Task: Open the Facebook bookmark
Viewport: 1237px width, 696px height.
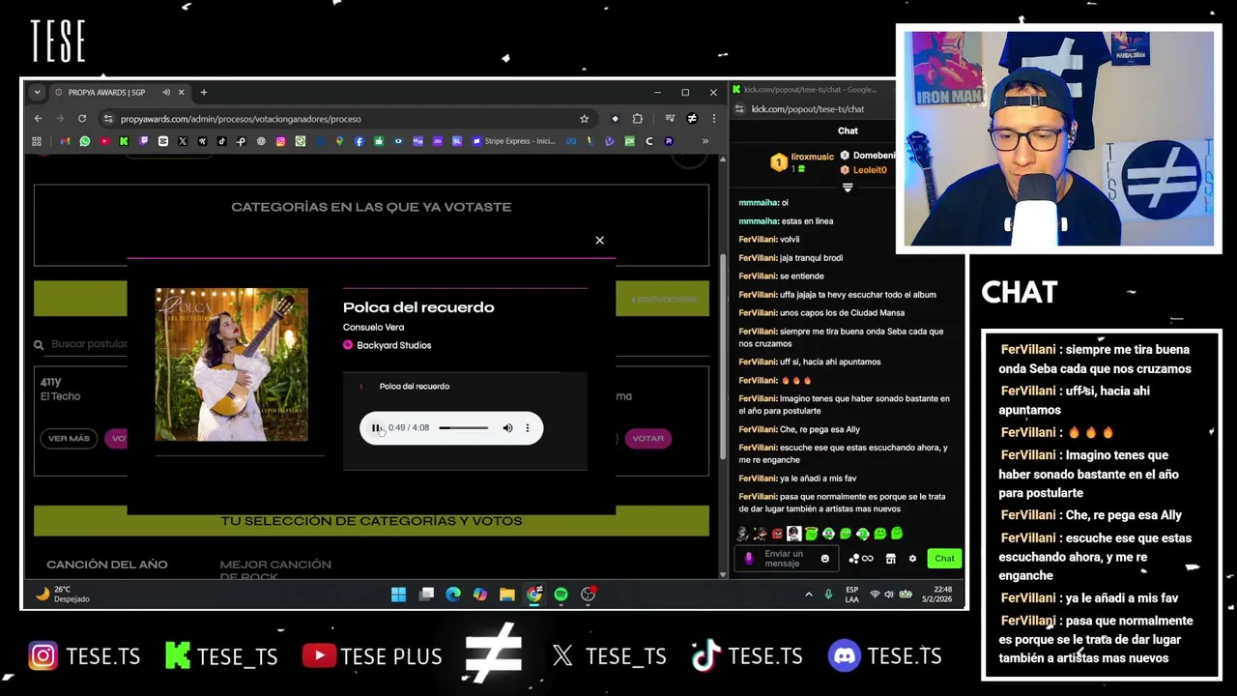Action: (x=359, y=141)
